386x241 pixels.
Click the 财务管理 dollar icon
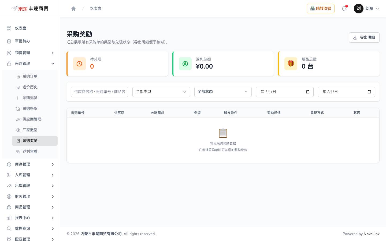(9, 197)
